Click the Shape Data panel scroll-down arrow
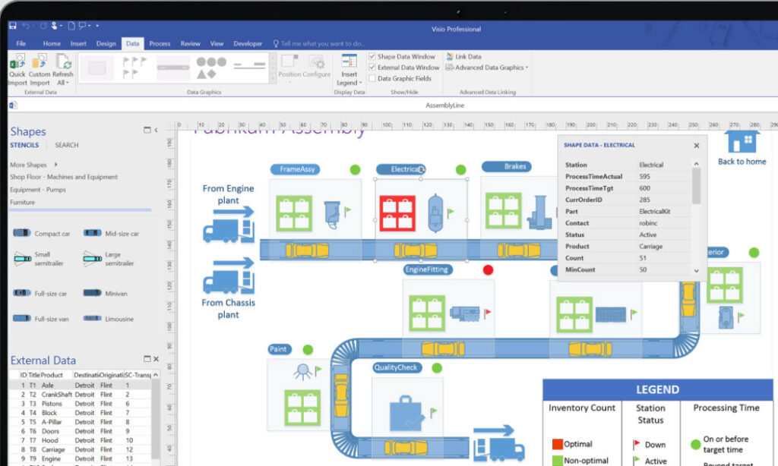Screen dimensions: 778x466 pos(696,271)
